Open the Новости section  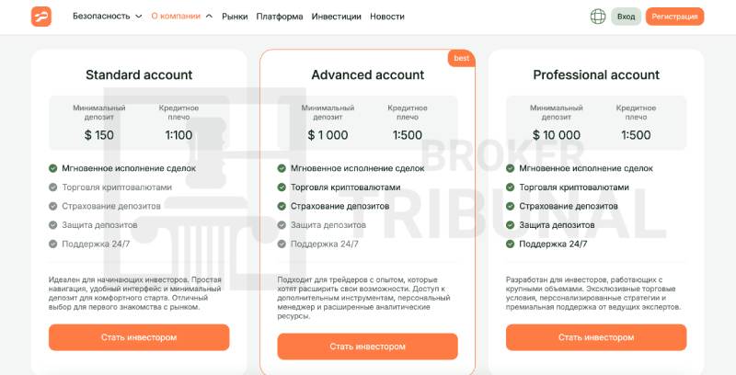[387, 17]
